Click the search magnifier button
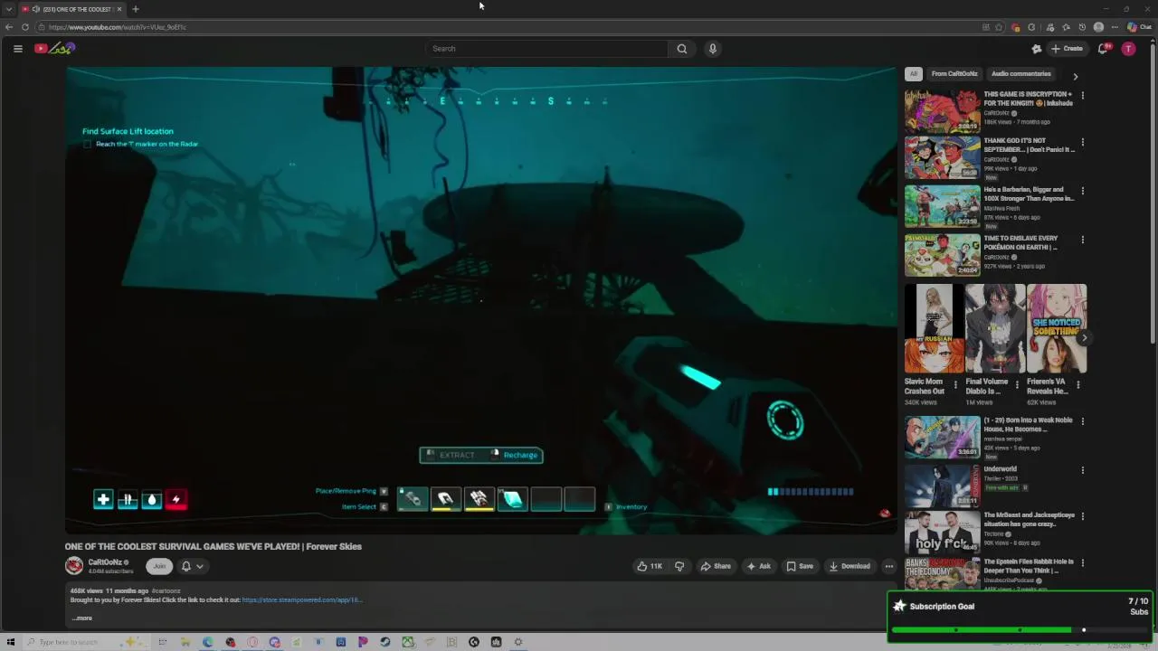 coord(682,49)
